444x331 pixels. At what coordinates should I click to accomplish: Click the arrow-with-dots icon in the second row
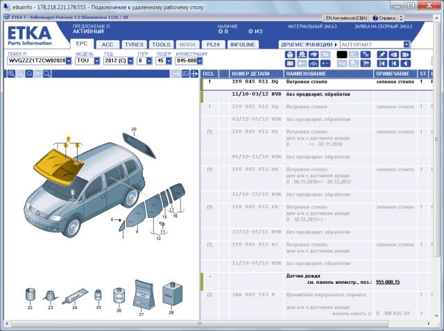click(x=325, y=63)
